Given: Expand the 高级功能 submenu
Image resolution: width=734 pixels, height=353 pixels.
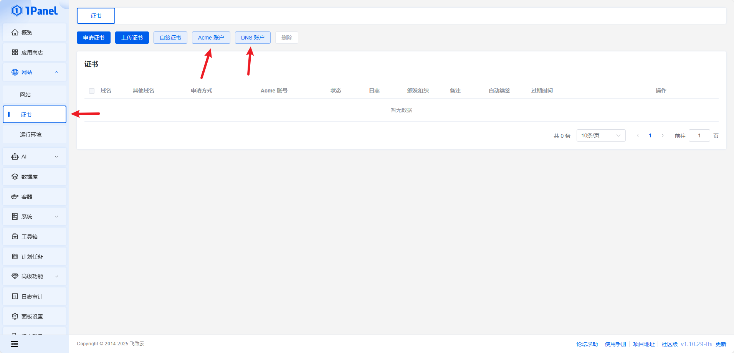Looking at the screenshot, I should coord(56,276).
